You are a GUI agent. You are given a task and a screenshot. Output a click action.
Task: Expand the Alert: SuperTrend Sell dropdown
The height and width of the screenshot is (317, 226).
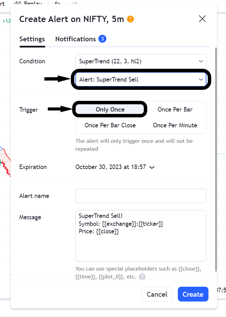[141, 80]
